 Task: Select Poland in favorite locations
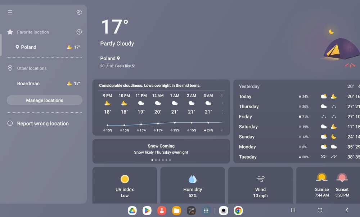44,47
